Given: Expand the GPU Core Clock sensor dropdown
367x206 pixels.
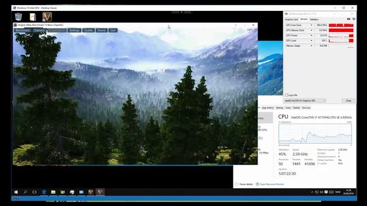Looking at the screenshot, I should point(311,25).
